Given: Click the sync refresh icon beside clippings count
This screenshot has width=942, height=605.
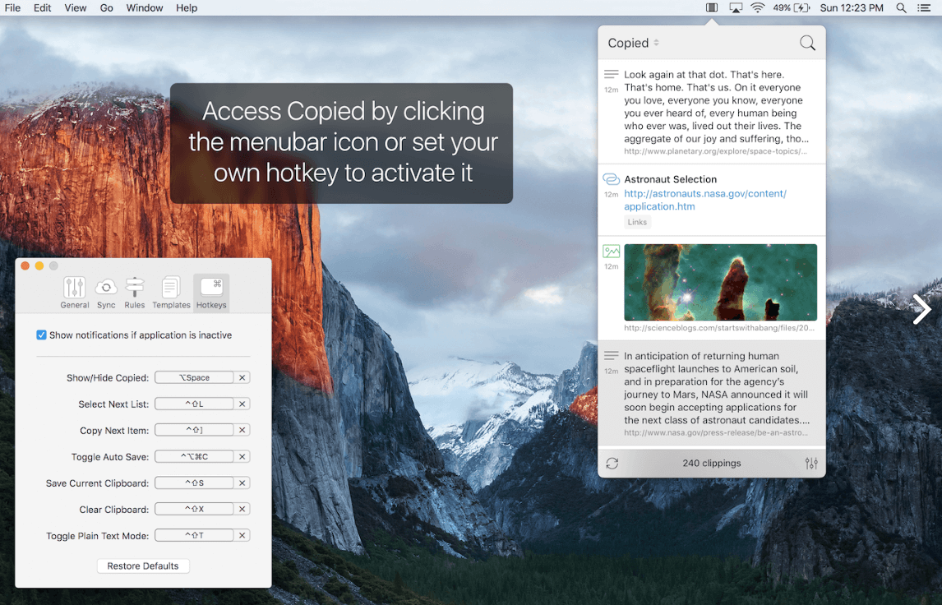Looking at the screenshot, I should pos(612,464).
